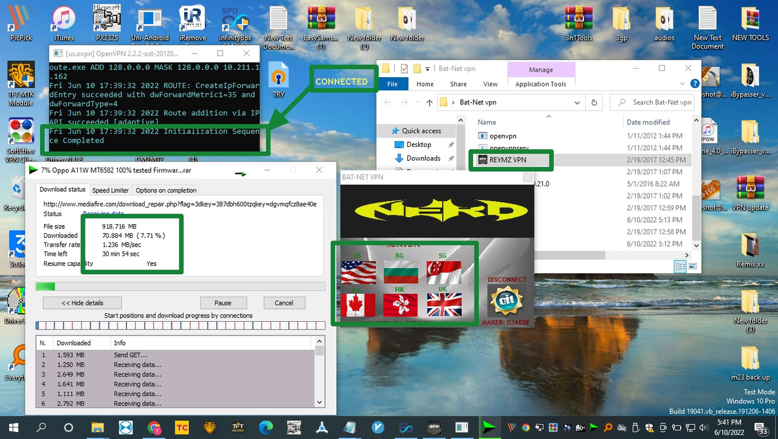Viewport: 778px width, 439px height.
Task: Go up one folder level in Explorer
Action: 429,103
